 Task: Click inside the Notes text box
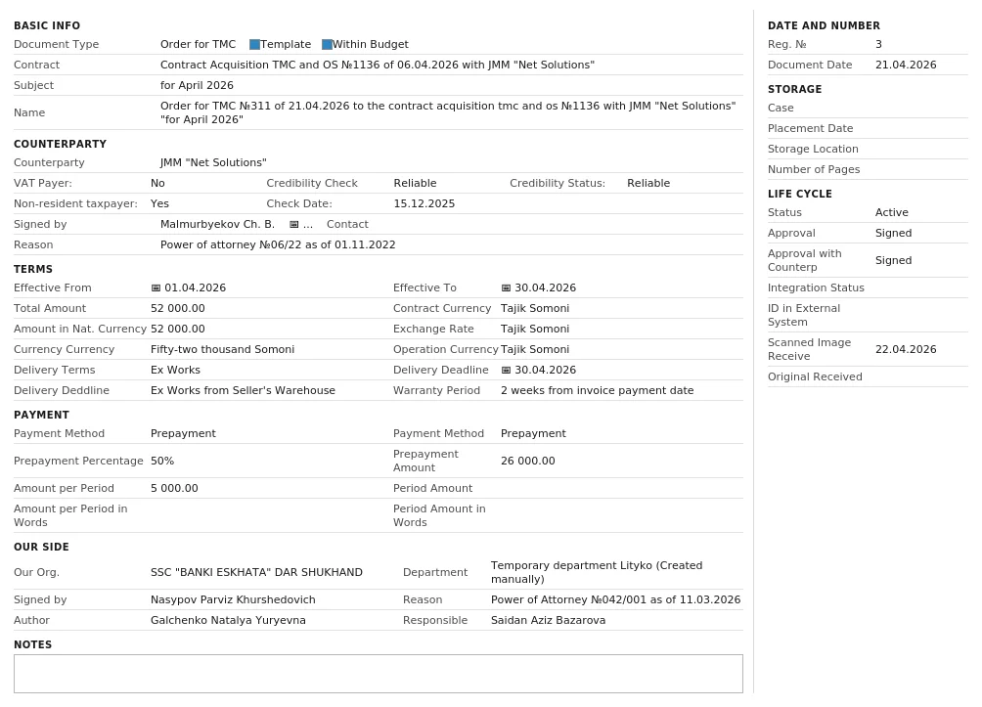click(x=379, y=674)
